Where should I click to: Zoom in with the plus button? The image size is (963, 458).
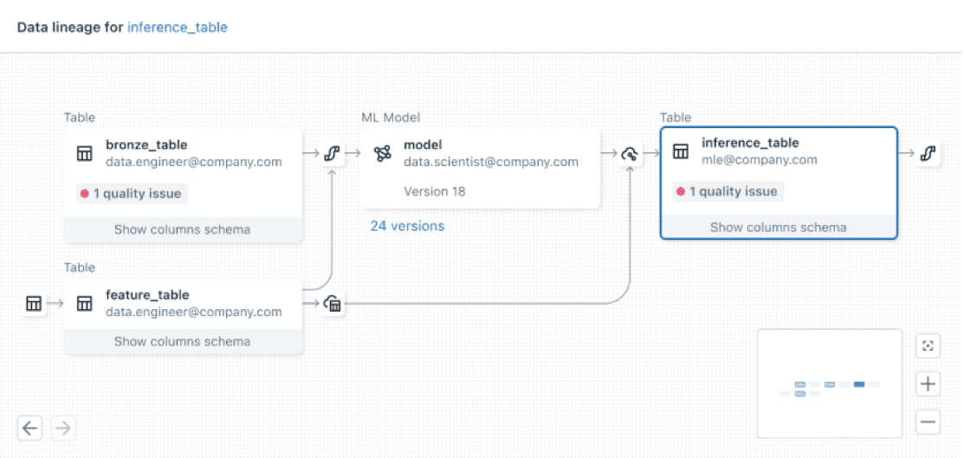(x=927, y=384)
